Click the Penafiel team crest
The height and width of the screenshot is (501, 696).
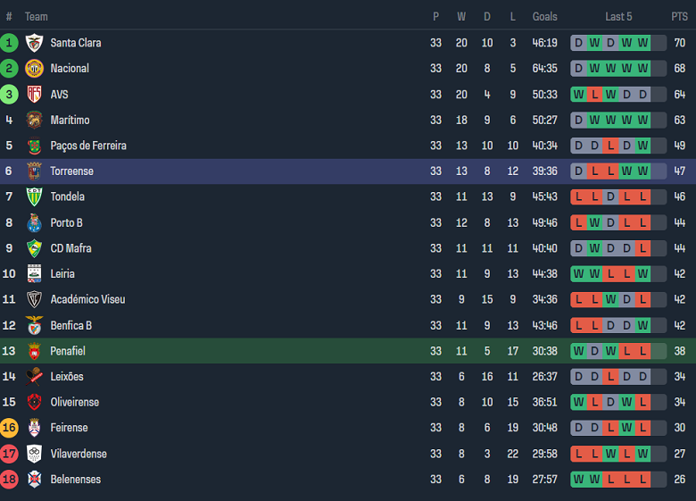point(34,351)
